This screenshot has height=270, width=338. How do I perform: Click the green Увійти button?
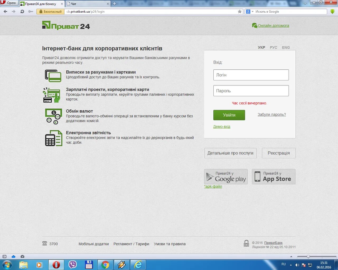(229, 115)
